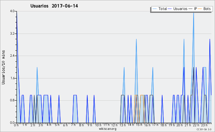Click the 5 h x-axis label
Screen dimensions: 215x132
[x=57, y=125]
